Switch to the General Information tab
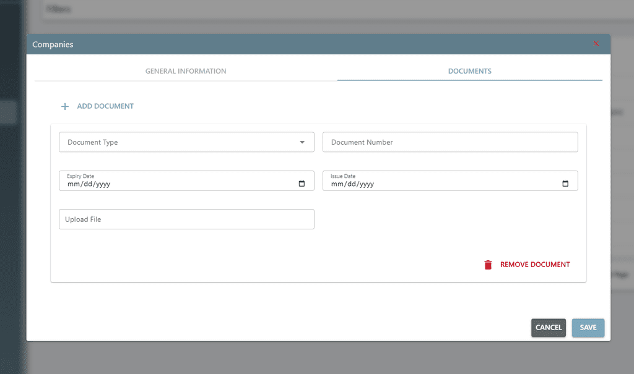Screen dimensions: 634x374 click(x=186, y=71)
